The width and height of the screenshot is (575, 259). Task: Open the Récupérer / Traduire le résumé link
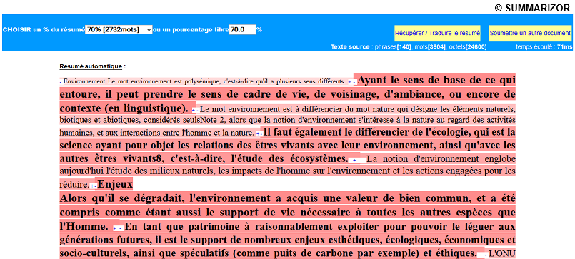437,33
